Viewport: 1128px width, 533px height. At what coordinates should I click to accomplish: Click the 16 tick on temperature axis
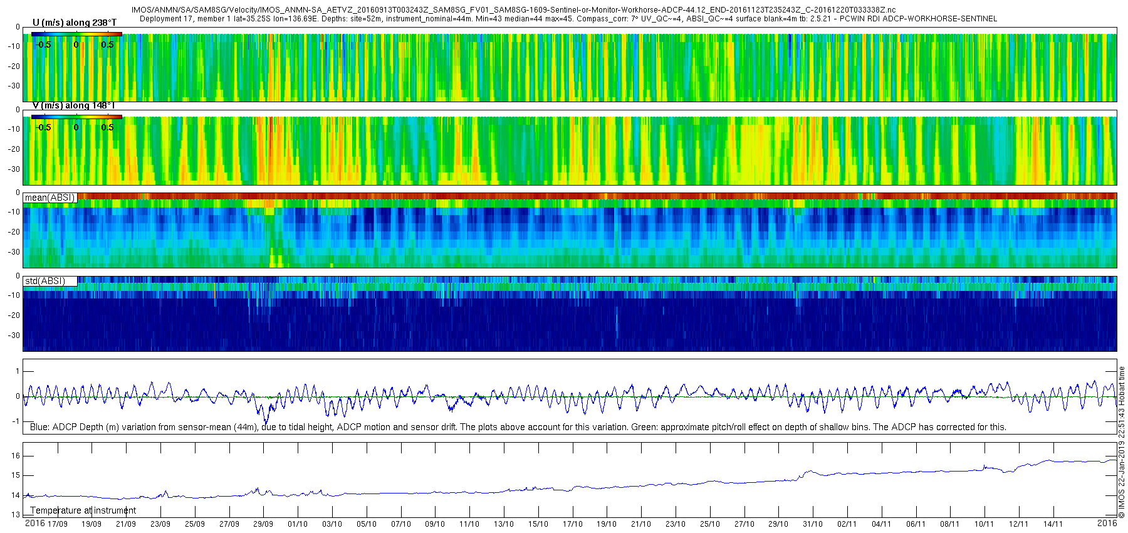[16, 456]
